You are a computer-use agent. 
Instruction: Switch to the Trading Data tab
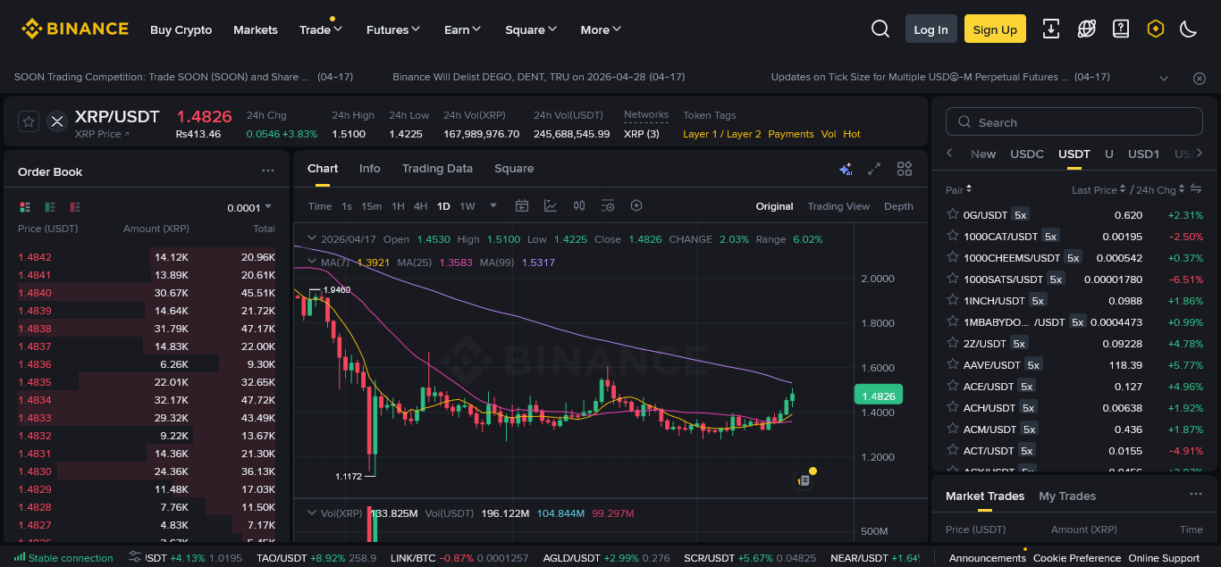point(437,168)
